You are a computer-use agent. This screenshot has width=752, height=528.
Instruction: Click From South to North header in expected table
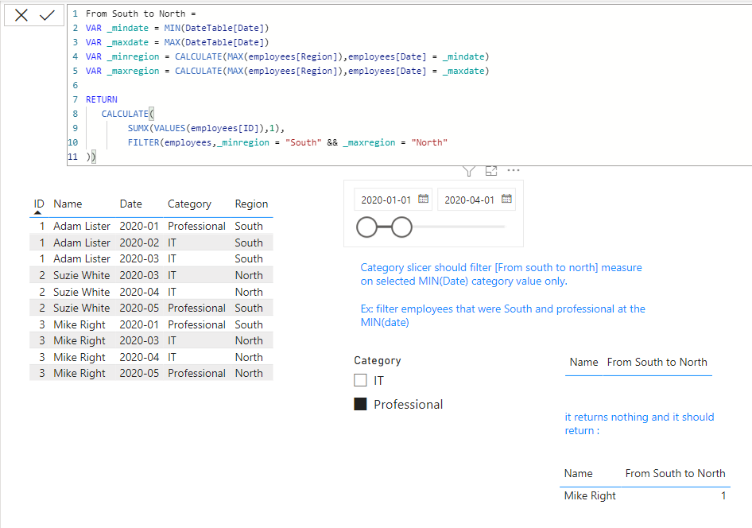point(675,473)
